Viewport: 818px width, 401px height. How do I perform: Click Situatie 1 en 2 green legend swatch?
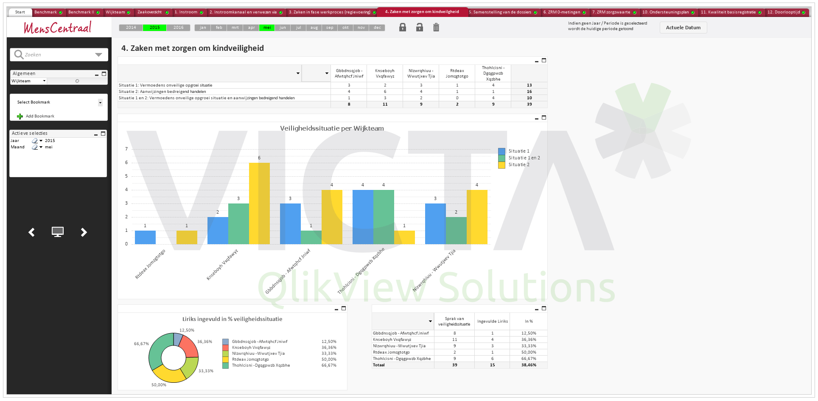[501, 158]
